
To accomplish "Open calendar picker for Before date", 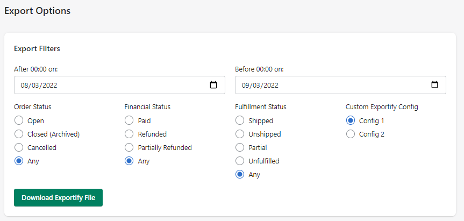I will pyautogui.click(x=434, y=85).
